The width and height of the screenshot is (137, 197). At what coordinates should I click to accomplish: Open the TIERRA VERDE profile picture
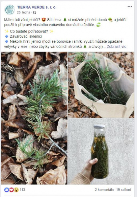pos(10,10)
